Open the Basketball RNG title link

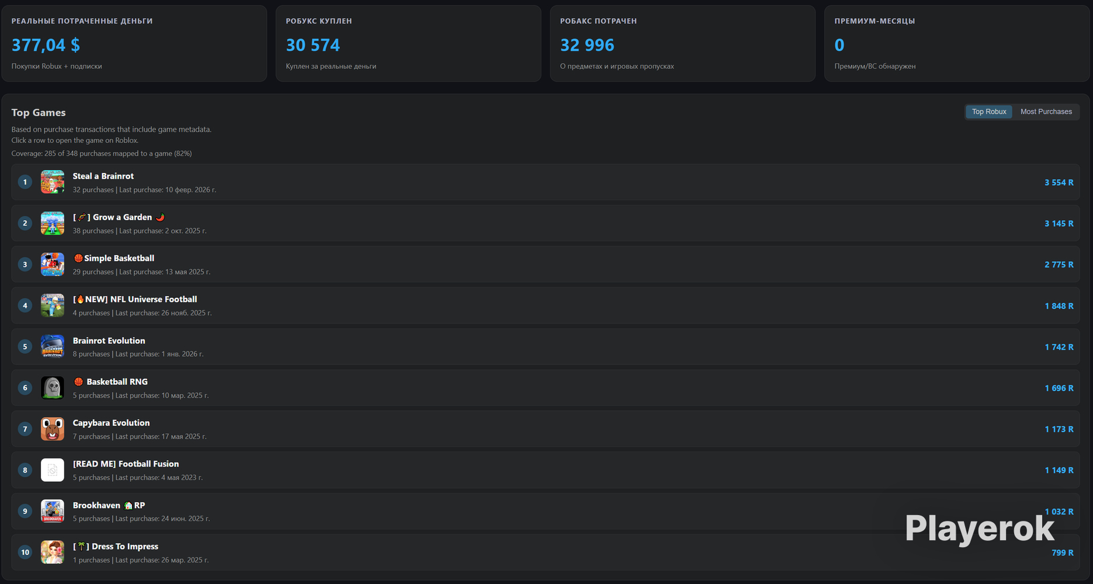tap(110, 381)
